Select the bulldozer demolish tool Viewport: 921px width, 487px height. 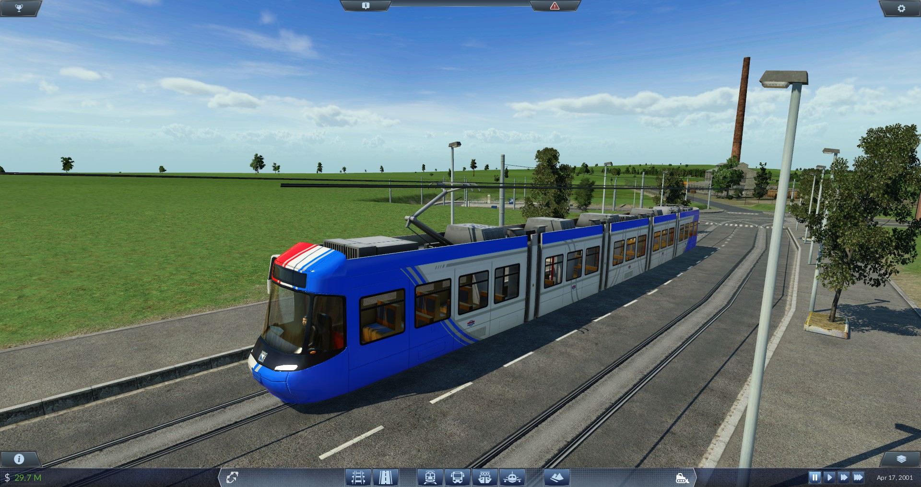[682, 477]
